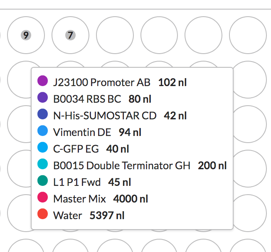Select the L1 P1 Fwd label
The image size is (271, 252).
pyautogui.click(x=77, y=182)
